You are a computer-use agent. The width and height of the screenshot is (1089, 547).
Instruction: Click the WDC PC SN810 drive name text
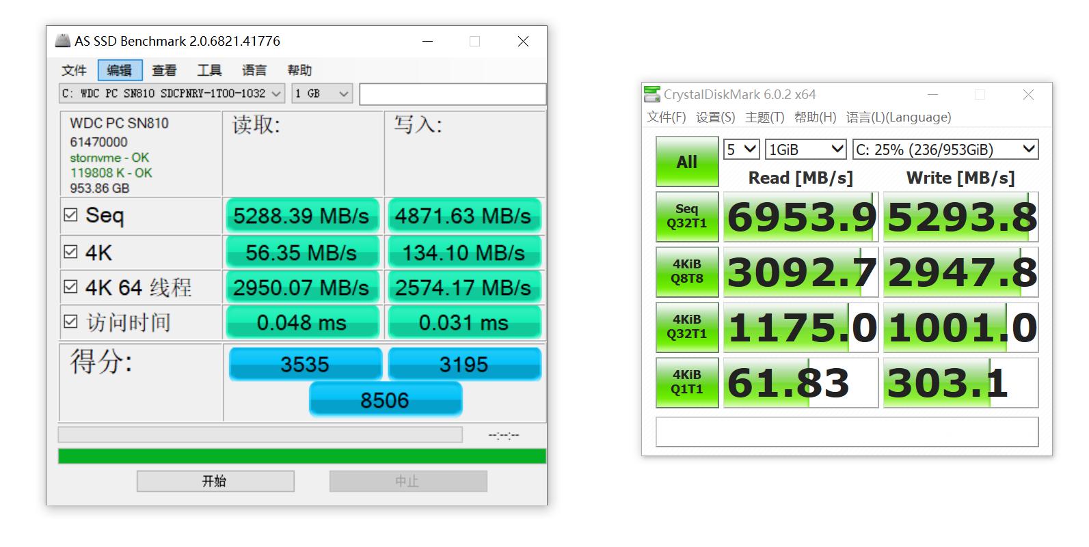[119, 124]
